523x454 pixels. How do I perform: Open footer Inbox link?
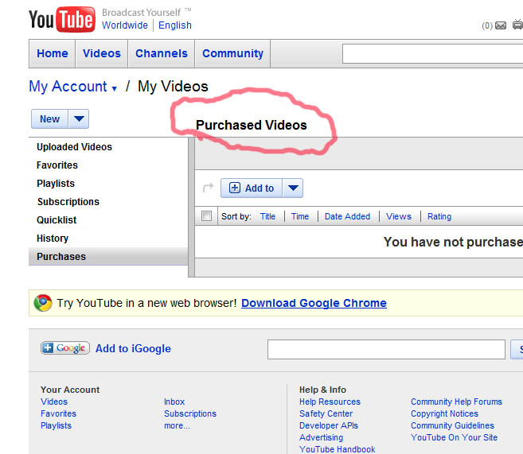point(174,402)
